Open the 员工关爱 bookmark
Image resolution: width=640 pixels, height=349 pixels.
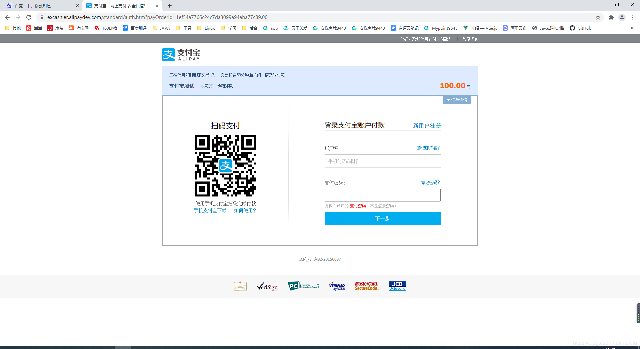tap(295, 28)
